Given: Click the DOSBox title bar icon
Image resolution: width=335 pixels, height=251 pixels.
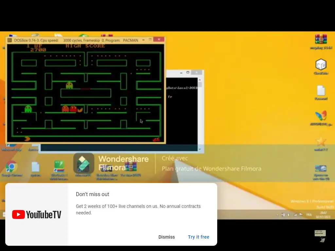Looking at the screenshot, I should pyautogui.click(x=9, y=40).
